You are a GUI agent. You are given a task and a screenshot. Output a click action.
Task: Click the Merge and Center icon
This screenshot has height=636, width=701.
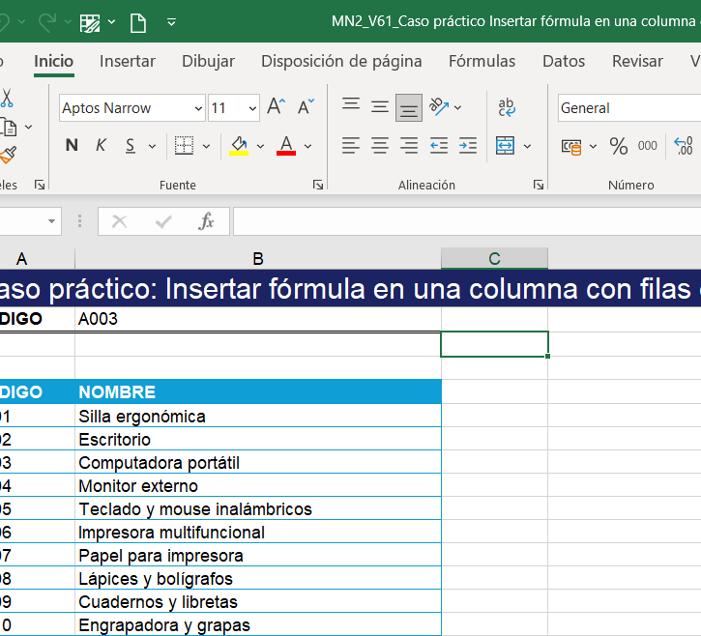pos(505,146)
